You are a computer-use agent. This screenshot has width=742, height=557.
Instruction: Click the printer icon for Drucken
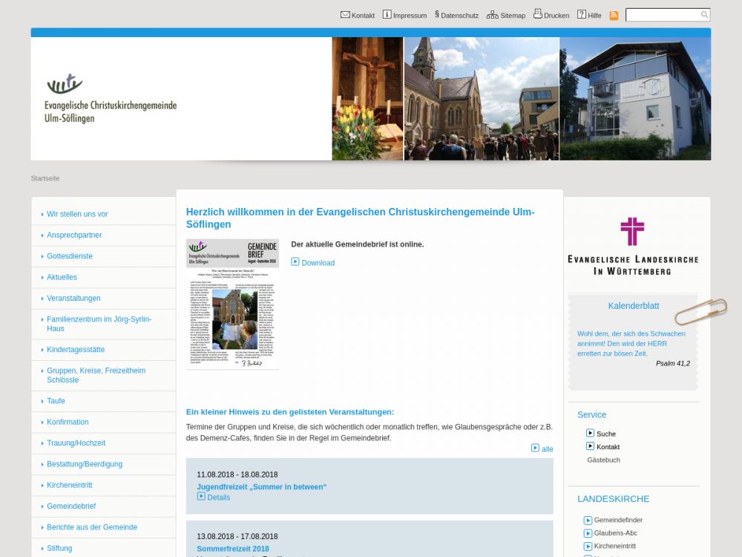pos(538,14)
